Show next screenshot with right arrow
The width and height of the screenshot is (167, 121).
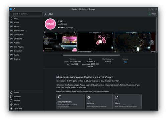click(x=152, y=43)
